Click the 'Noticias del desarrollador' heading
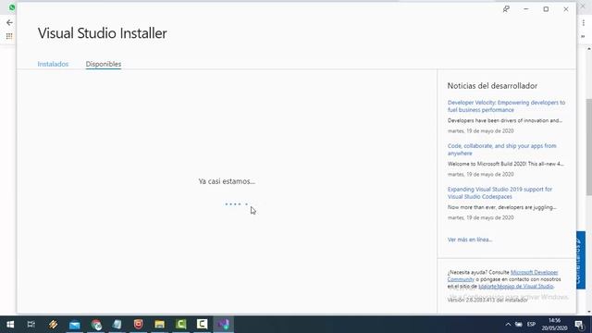This screenshot has height=333, width=592. point(492,86)
